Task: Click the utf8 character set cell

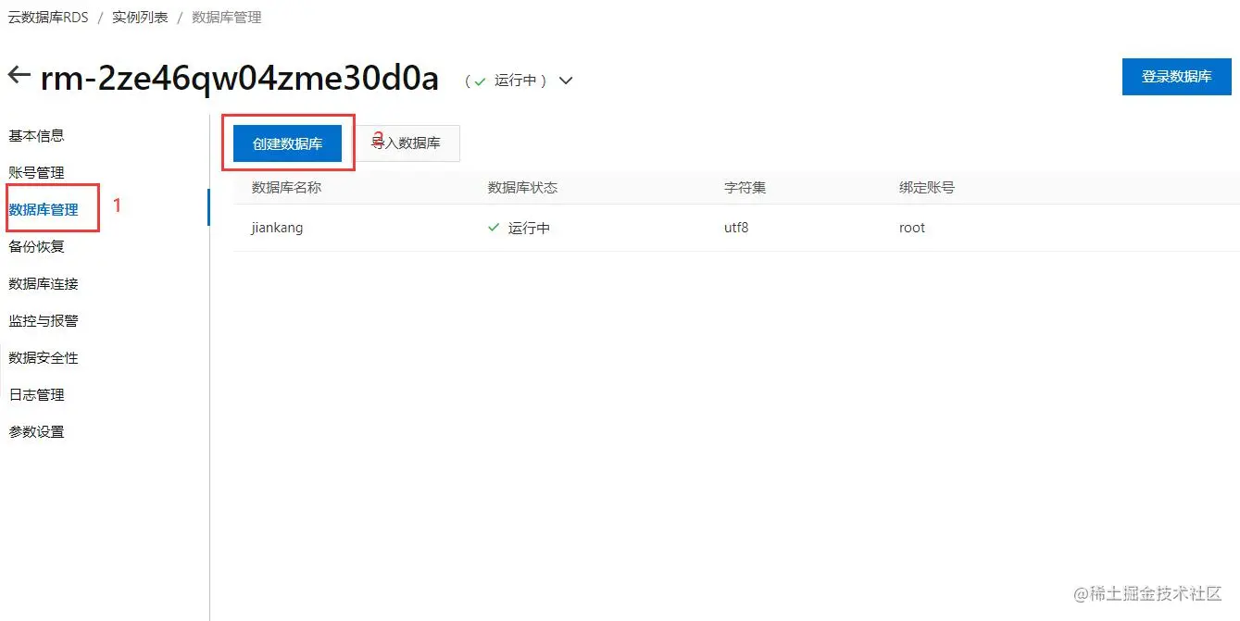Action: point(736,228)
